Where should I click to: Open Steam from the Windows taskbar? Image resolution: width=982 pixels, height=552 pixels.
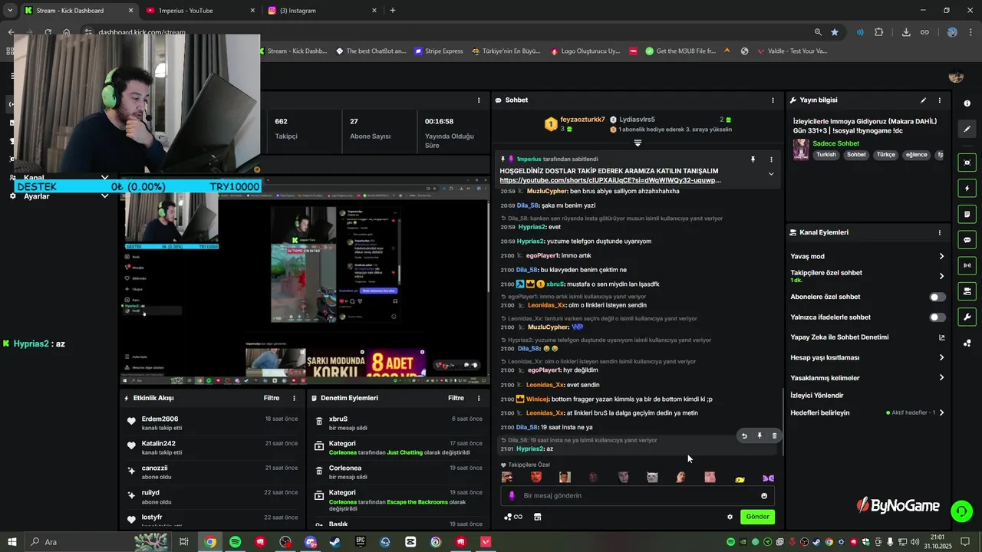pos(335,542)
